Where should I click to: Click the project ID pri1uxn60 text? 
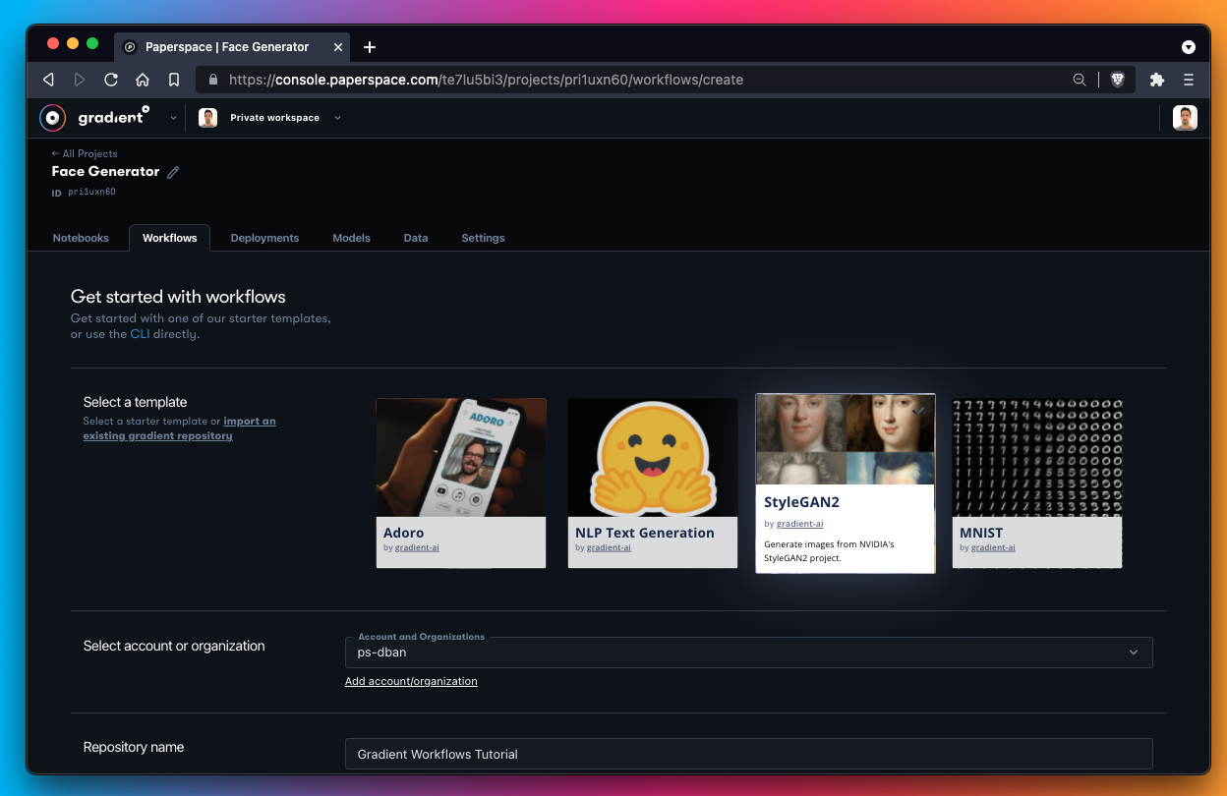91,193
